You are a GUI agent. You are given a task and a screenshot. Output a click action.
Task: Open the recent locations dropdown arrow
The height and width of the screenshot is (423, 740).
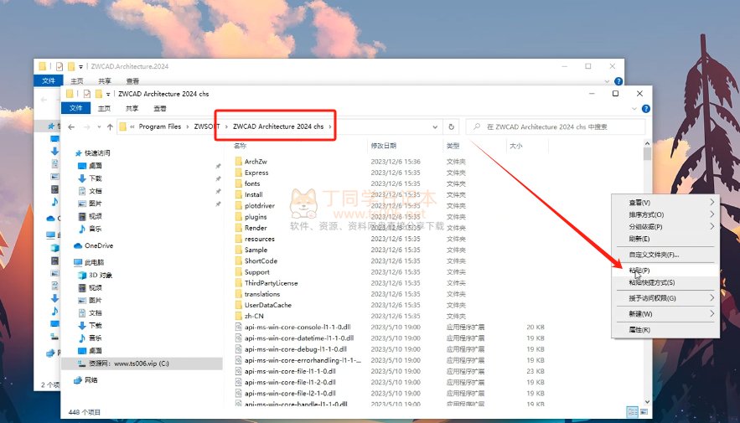(x=97, y=126)
